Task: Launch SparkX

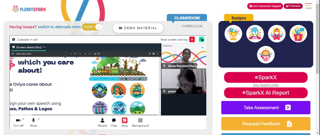Action: click(266, 77)
